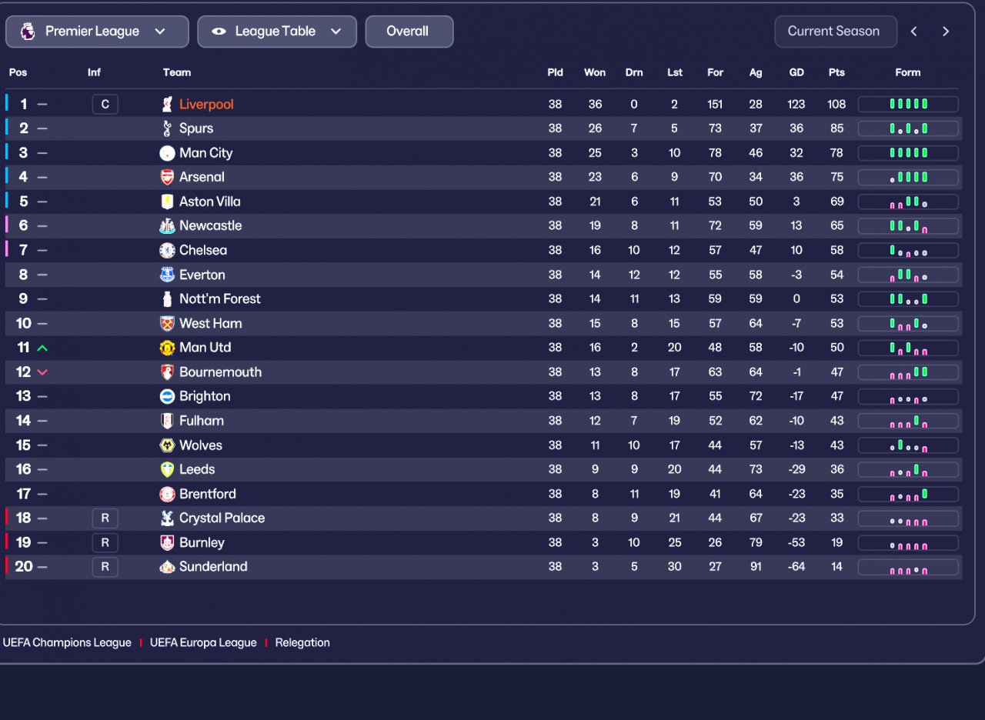Click the Arsenal club badge

click(x=167, y=177)
